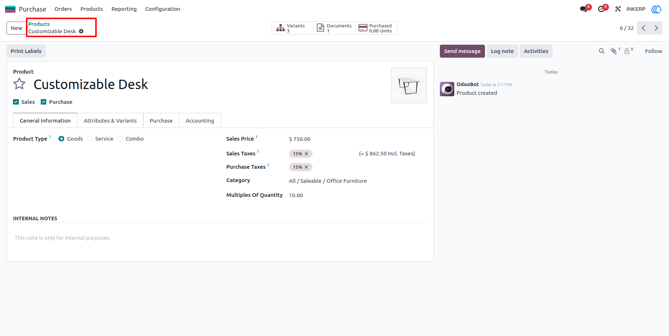Follow this product record
Screen dimensions: 669x336
coord(653,51)
